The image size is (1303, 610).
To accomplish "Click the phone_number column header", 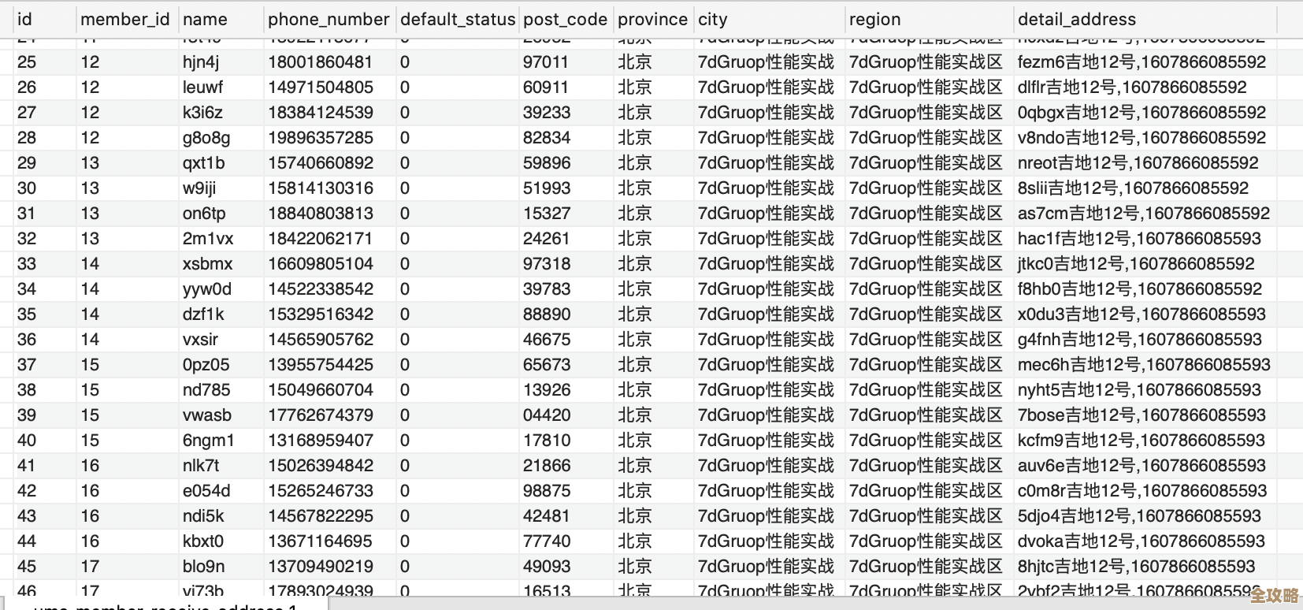I will 329,20.
